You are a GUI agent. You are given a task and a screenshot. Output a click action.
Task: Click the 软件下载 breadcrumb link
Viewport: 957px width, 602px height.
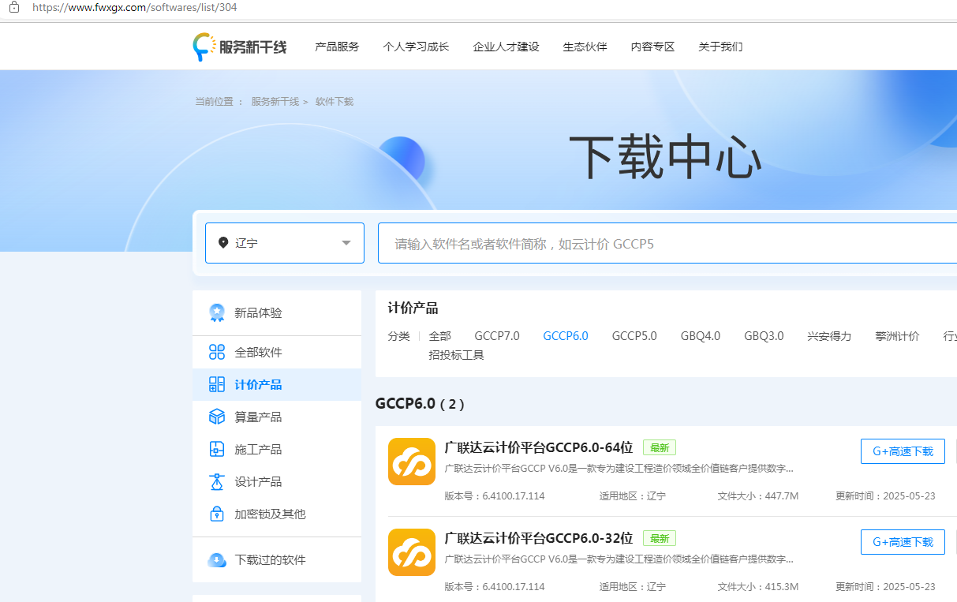(335, 102)
